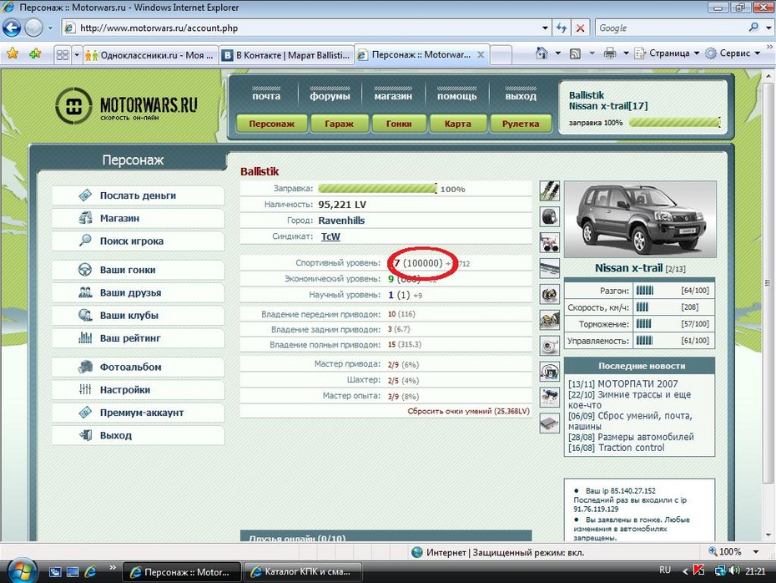
Task: Expand the Home button dropdown arrow
Action: coord(557,53)
